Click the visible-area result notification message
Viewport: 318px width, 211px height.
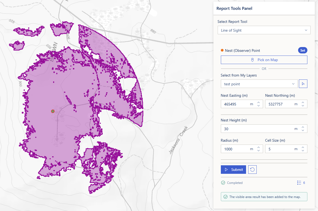pos(264,197)
